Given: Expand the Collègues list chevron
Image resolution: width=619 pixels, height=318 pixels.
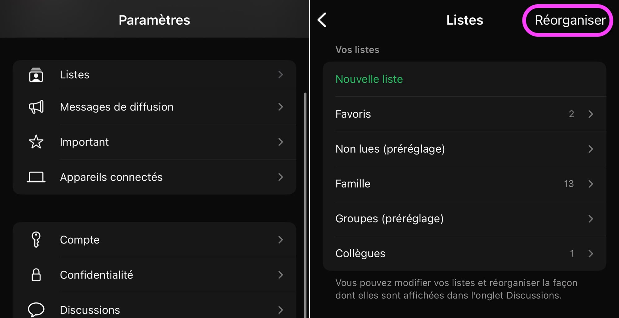Looking at the screenshot, I should coord(591,254).
